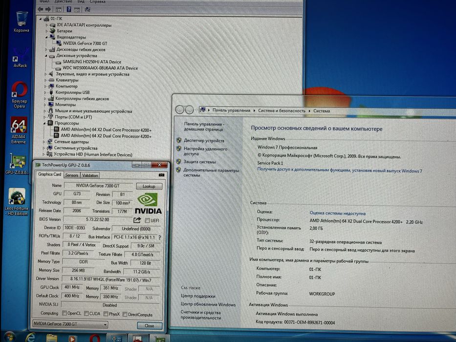Switch to the Validation tab in GPU-Z
The height and width of the screenshot is (342, 456).
click(90, 175)
